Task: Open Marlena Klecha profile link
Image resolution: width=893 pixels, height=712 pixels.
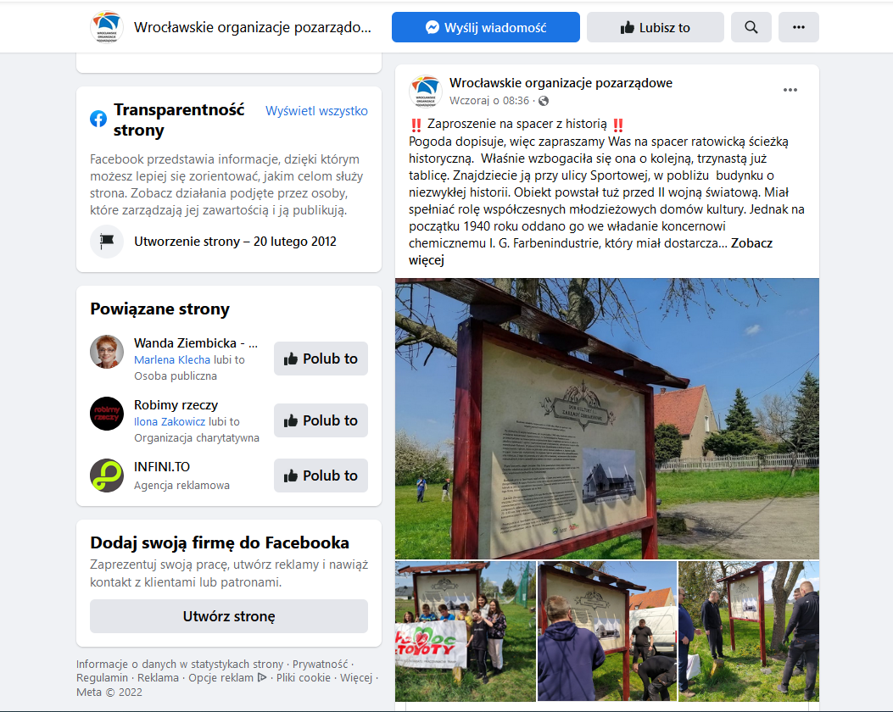Action: coord(172,359)
